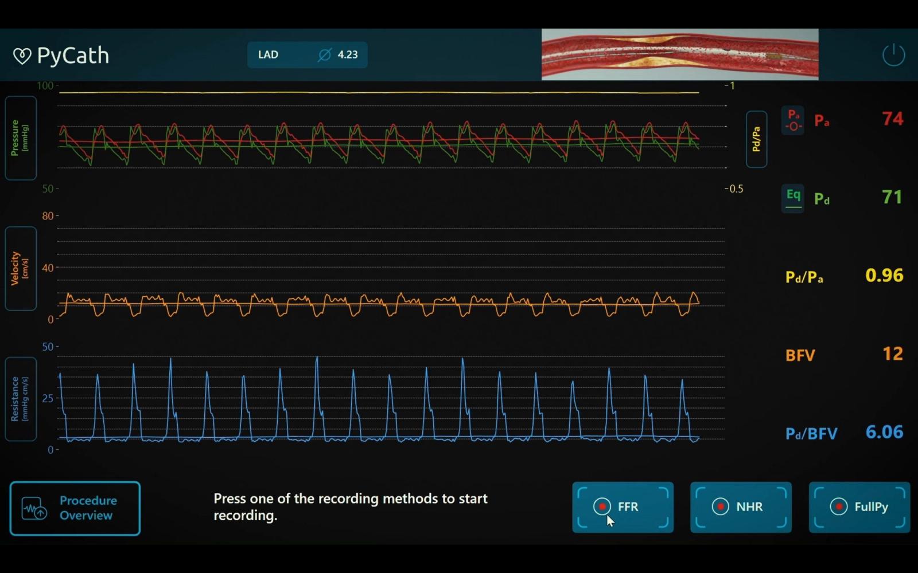The image size is (918, 573).
Task: Click the PyCath title text
Action: pyautogui.click(x=73, y=56)
